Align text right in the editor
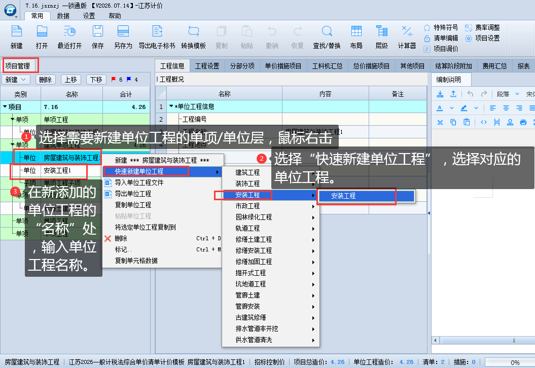The width and height of the screenshot is (535, 368). (x=519, y=108)
